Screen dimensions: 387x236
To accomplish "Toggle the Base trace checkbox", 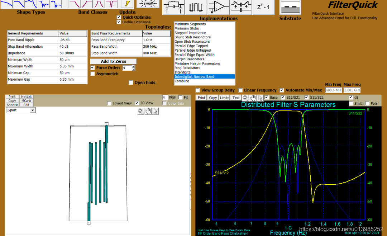I will click(x=267, y=97).
